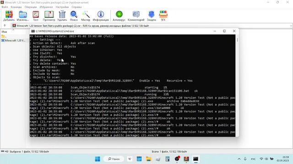Launch the Мастер (Wizard) tool
The height and width of the screenshot is (164, 293).
coord(86,15)
